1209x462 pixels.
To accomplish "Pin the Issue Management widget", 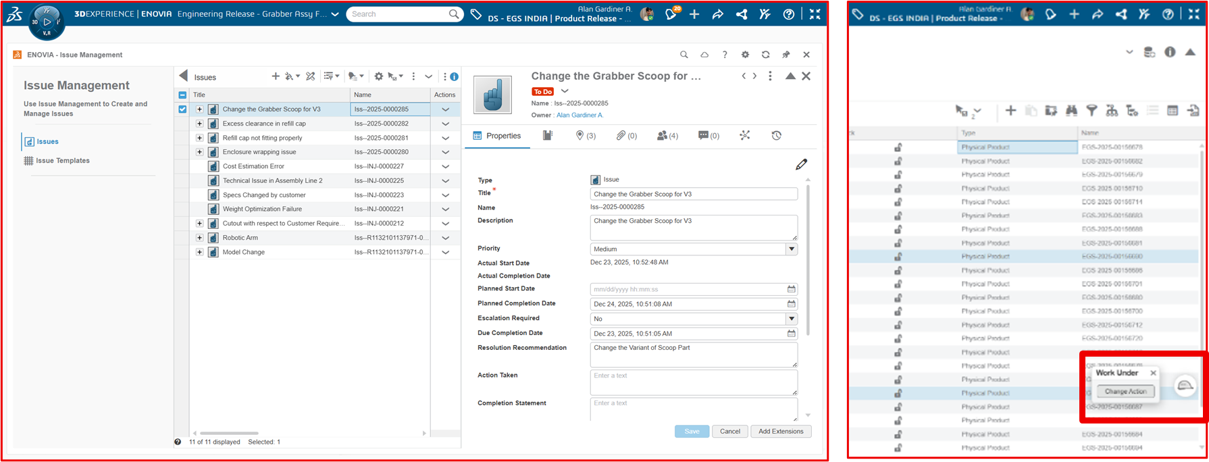I will pos(786,55).
